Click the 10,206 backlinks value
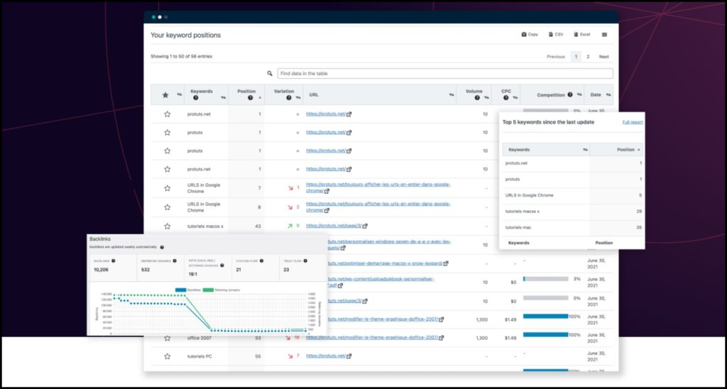 (x=101, y=269)
